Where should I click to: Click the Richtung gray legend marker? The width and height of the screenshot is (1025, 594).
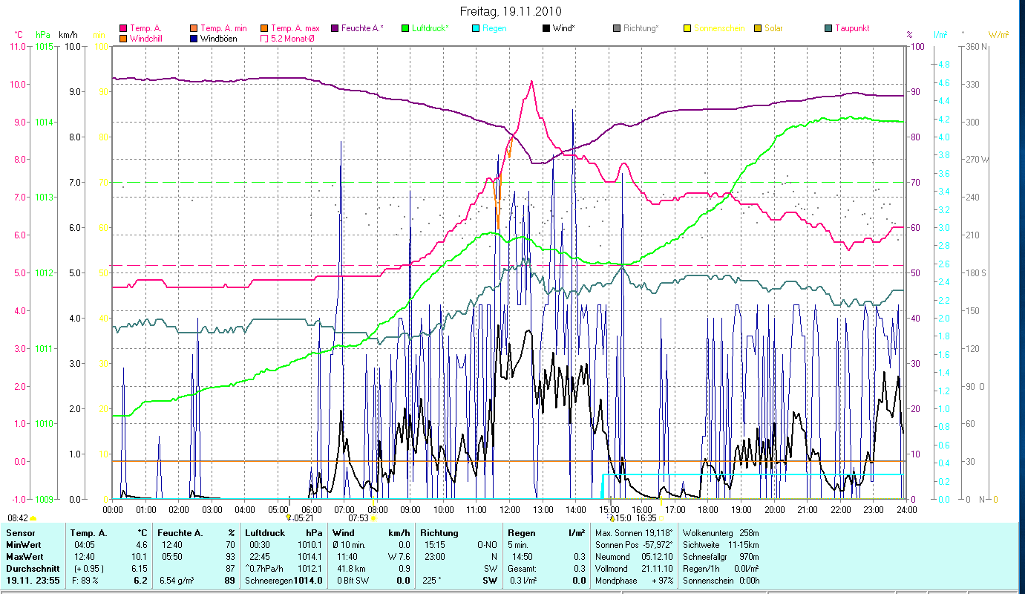(617, 28)
